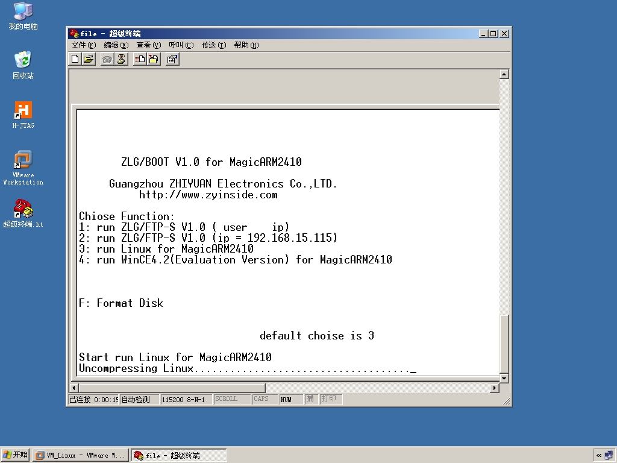
Task: Open the 呼叫(C) Call menu
Action: click(181, 45)
